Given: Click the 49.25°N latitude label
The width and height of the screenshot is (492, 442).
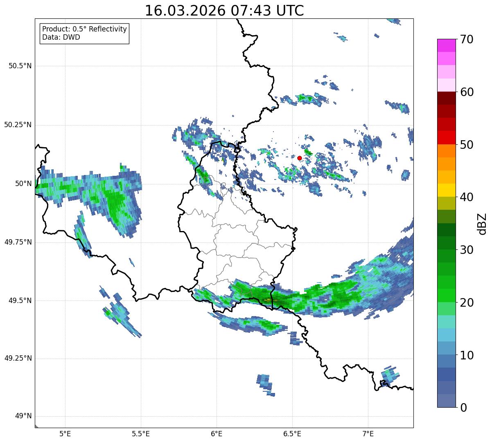Looking at the screenshot, I should pyautogui.click(x=18, y=359).
